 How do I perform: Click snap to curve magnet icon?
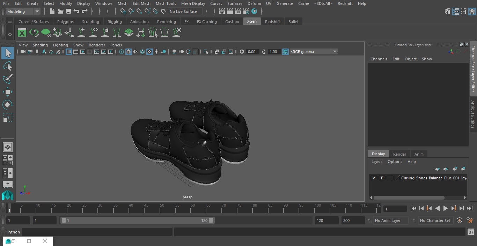pos(131,12)
